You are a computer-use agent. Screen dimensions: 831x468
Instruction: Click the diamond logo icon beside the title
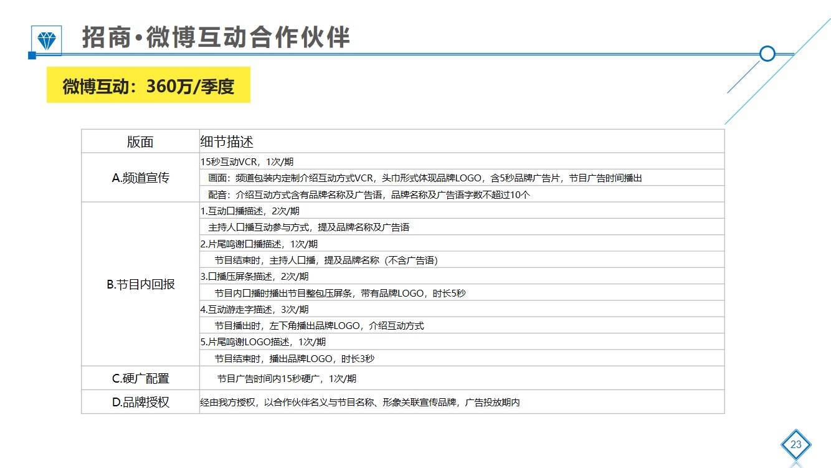pos(47,40)
